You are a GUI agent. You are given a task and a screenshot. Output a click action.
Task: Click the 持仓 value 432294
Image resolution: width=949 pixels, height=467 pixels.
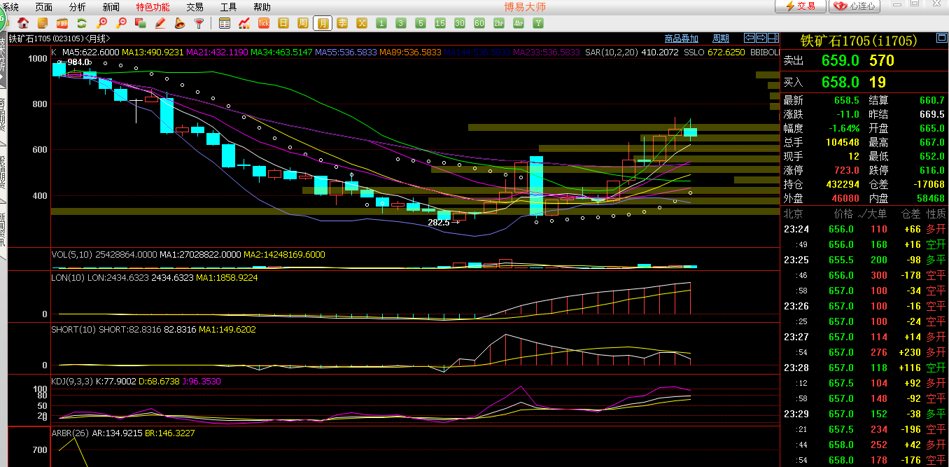tap(842, 184)
